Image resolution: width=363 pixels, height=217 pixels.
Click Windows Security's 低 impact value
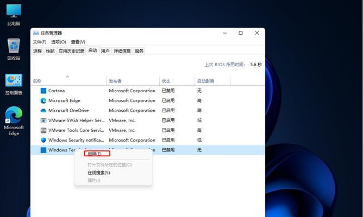click(199, 140)
